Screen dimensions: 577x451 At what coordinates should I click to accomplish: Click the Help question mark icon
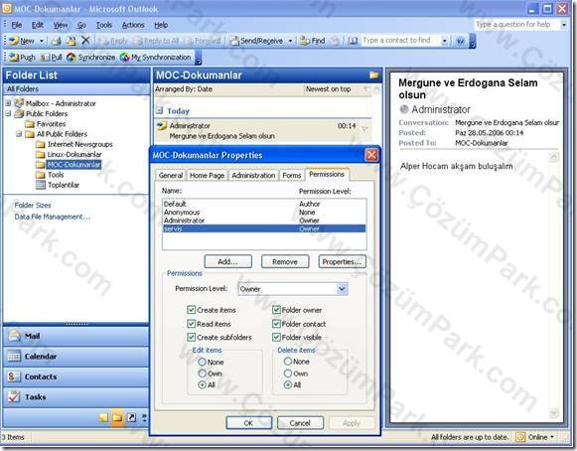(460, 41)
